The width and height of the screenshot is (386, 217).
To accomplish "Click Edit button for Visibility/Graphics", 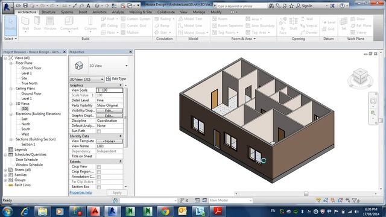I will (x=109, y=111).
